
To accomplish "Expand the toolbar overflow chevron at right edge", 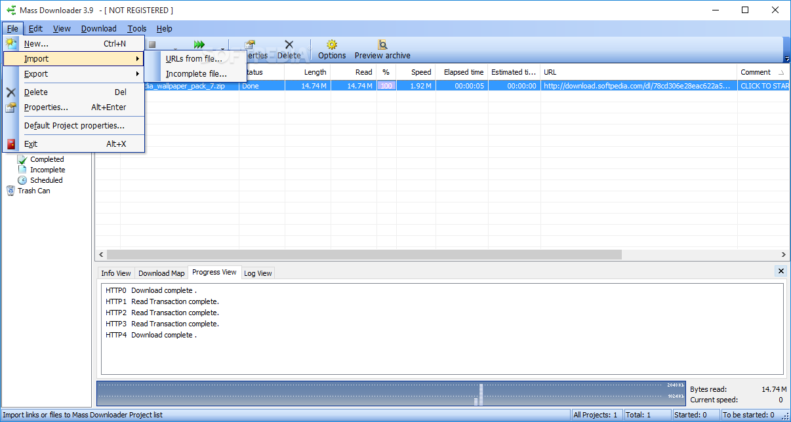I will pos(787,59).
